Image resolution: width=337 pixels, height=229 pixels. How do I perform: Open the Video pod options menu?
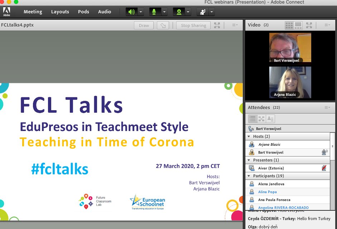click(327, 25)
